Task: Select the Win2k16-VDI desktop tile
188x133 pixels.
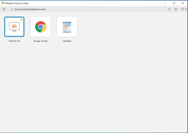Action: pos(14,27)
